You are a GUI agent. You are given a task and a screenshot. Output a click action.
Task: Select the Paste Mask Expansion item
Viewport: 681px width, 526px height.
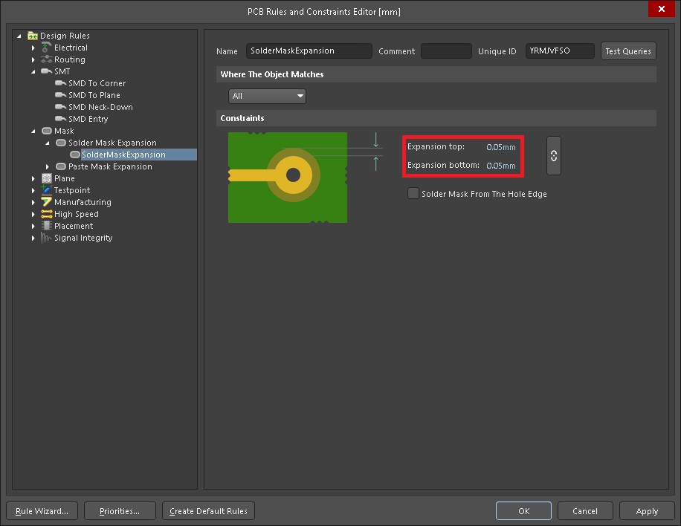[x=110, y=166]
